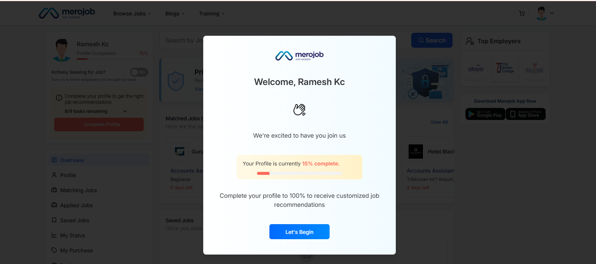Toggle the Actively Seeking for Job switch
Viewport: 596px width, 264px height.
(x=139, y=72)
